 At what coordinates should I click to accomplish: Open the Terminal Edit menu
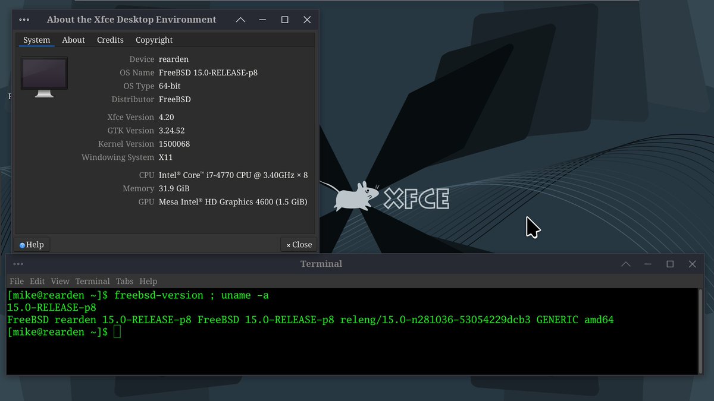pos(37,281)
